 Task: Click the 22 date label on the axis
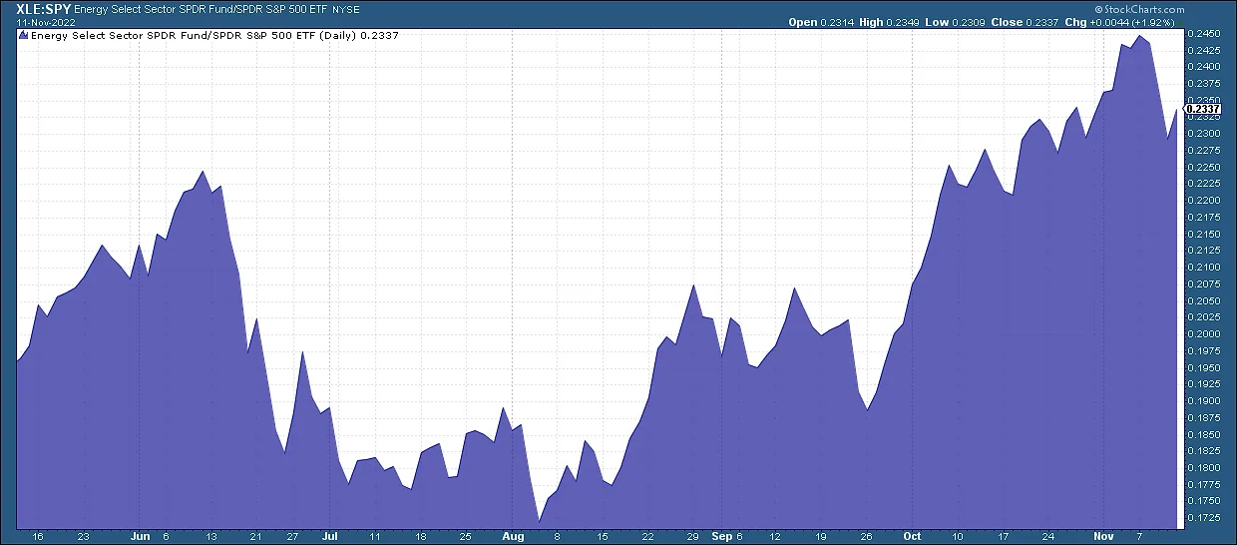tap(648, 536)
